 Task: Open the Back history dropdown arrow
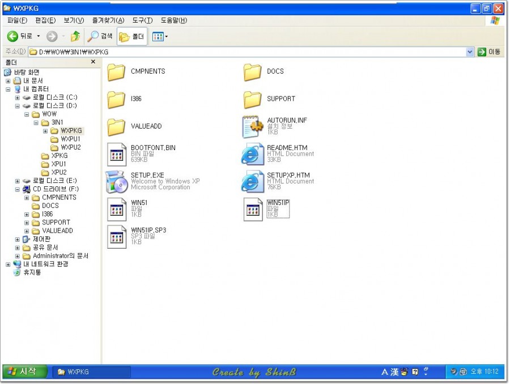tap(39, 36)
